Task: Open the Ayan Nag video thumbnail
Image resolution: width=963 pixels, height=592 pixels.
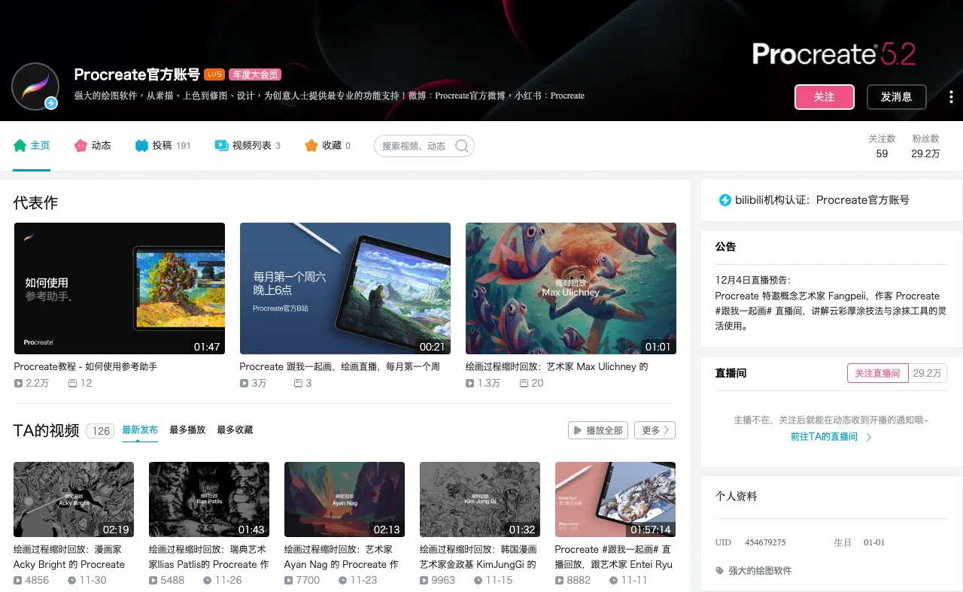Action: tap(345, 499)
